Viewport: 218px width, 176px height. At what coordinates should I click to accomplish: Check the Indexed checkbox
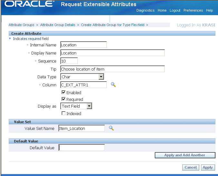coord(64,113)
